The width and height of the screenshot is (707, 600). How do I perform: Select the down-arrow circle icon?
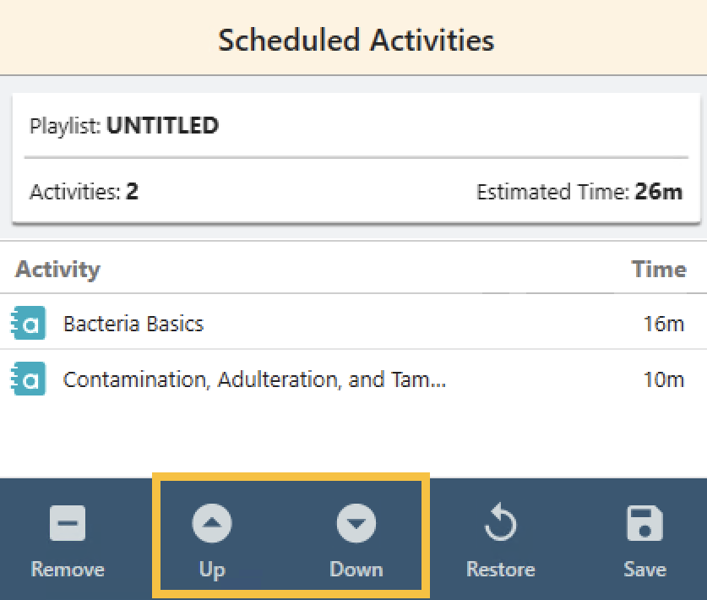pos(356,522)
